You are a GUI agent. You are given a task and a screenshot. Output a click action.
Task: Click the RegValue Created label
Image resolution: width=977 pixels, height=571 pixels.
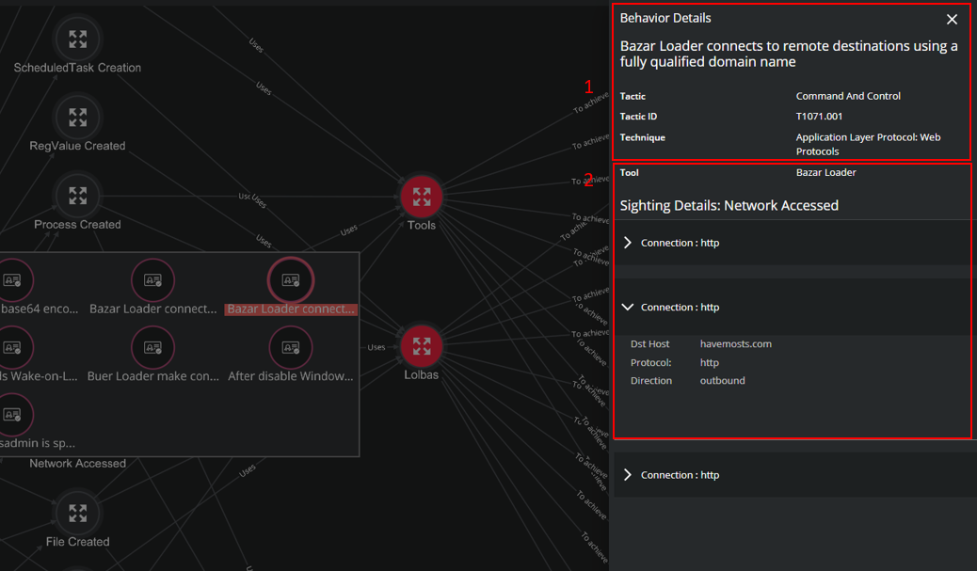(77, 146)
